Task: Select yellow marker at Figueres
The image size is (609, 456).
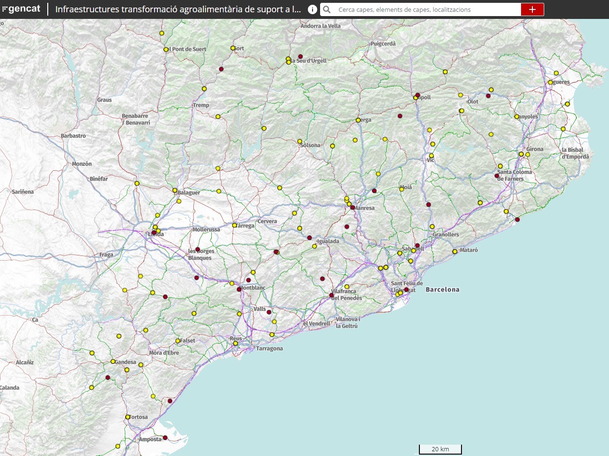Action: click(x=550, y=82)
